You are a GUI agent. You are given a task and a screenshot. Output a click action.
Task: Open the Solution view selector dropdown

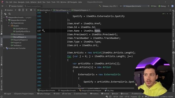(x=10, y=10)
